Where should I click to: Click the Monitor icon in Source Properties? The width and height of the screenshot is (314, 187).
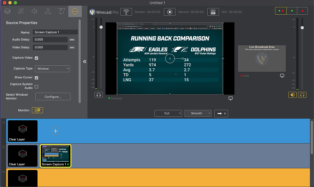pos(37,110)
